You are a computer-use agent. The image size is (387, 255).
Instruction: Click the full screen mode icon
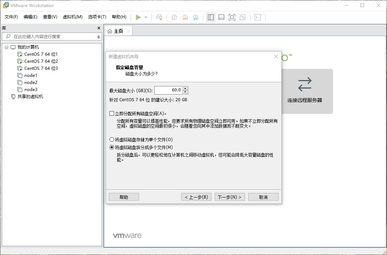232,17
